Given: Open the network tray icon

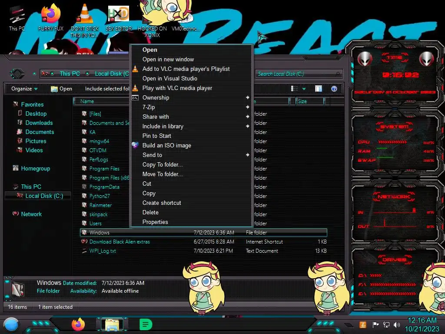Looking at the screenshot, I should [x=386, y=324].
